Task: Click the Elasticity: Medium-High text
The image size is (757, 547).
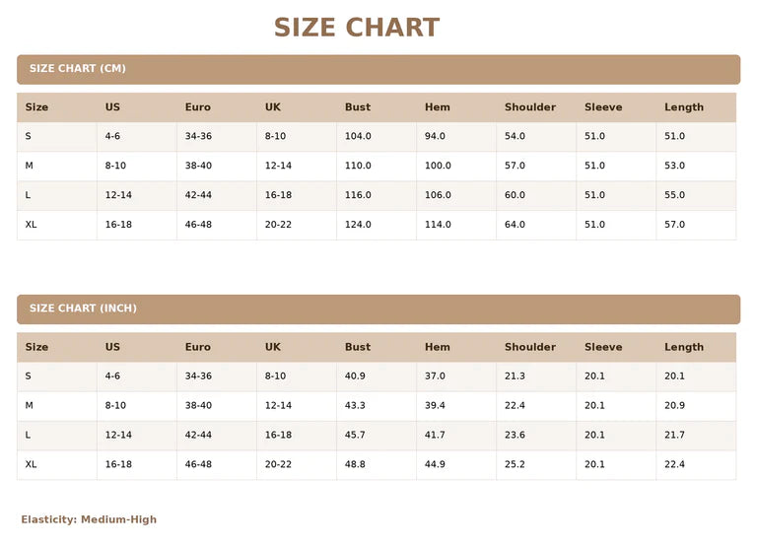Action: tap(89, 519)
